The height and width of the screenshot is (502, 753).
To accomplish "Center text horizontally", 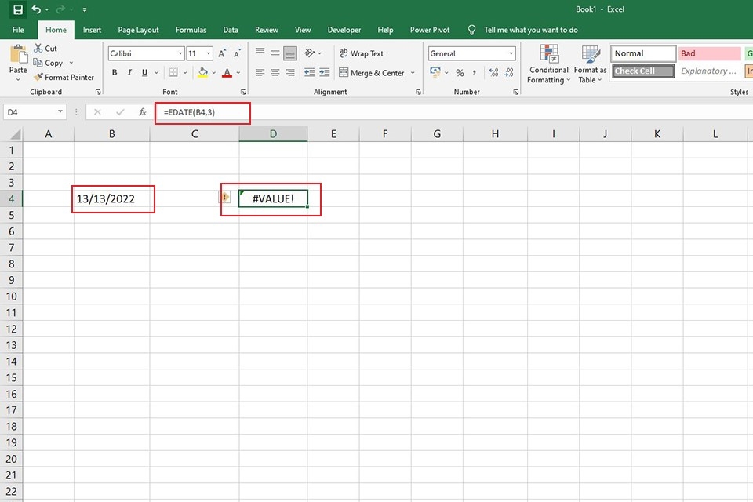I will 275,72.
